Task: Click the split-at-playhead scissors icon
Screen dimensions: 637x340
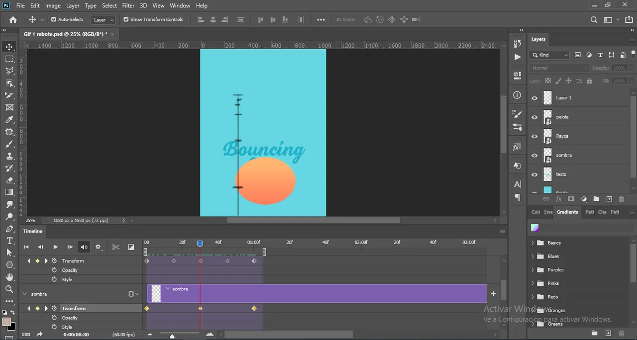Action: [116, 247]
